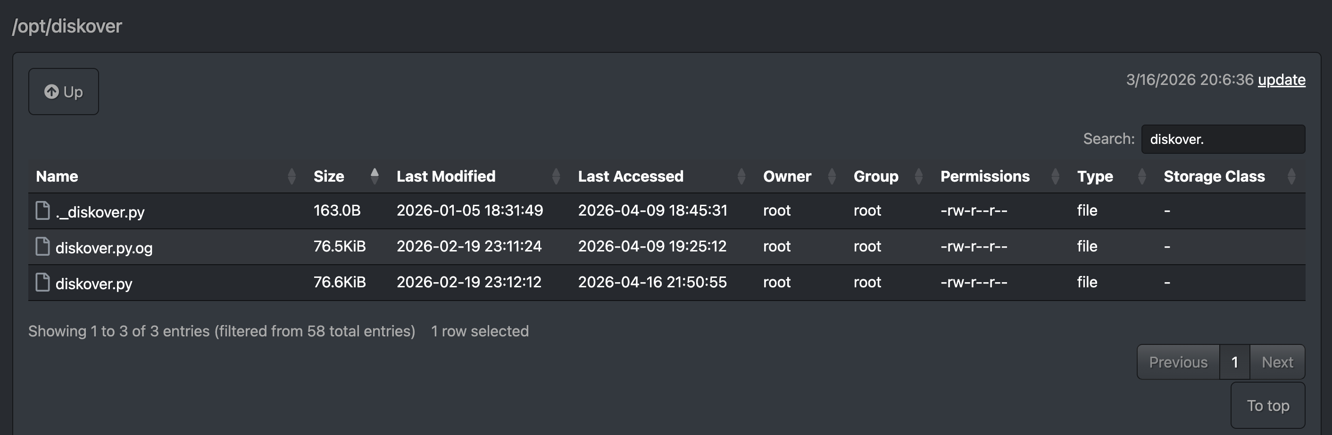Click the 76.6KiB size cell
The height and width of the screenshot is (435, 1332).
(340, 282)
